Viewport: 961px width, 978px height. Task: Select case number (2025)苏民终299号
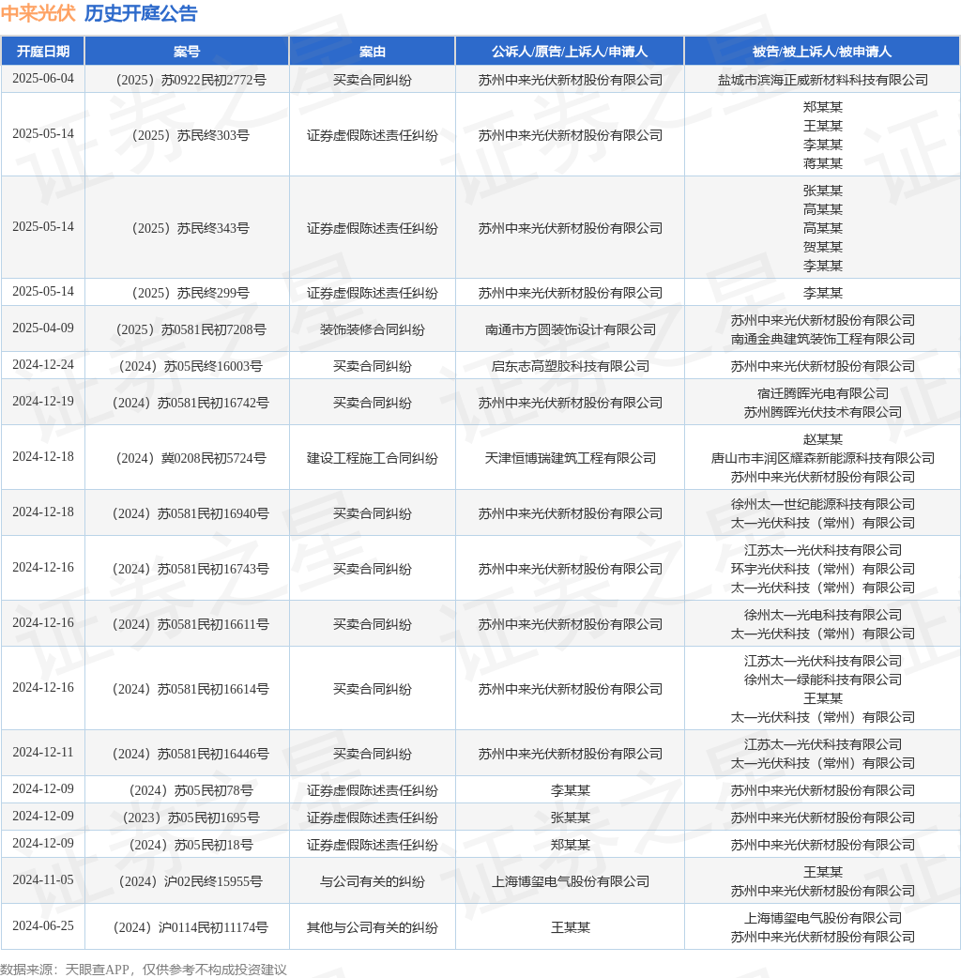pyautogui.click(x=187, y=293)
